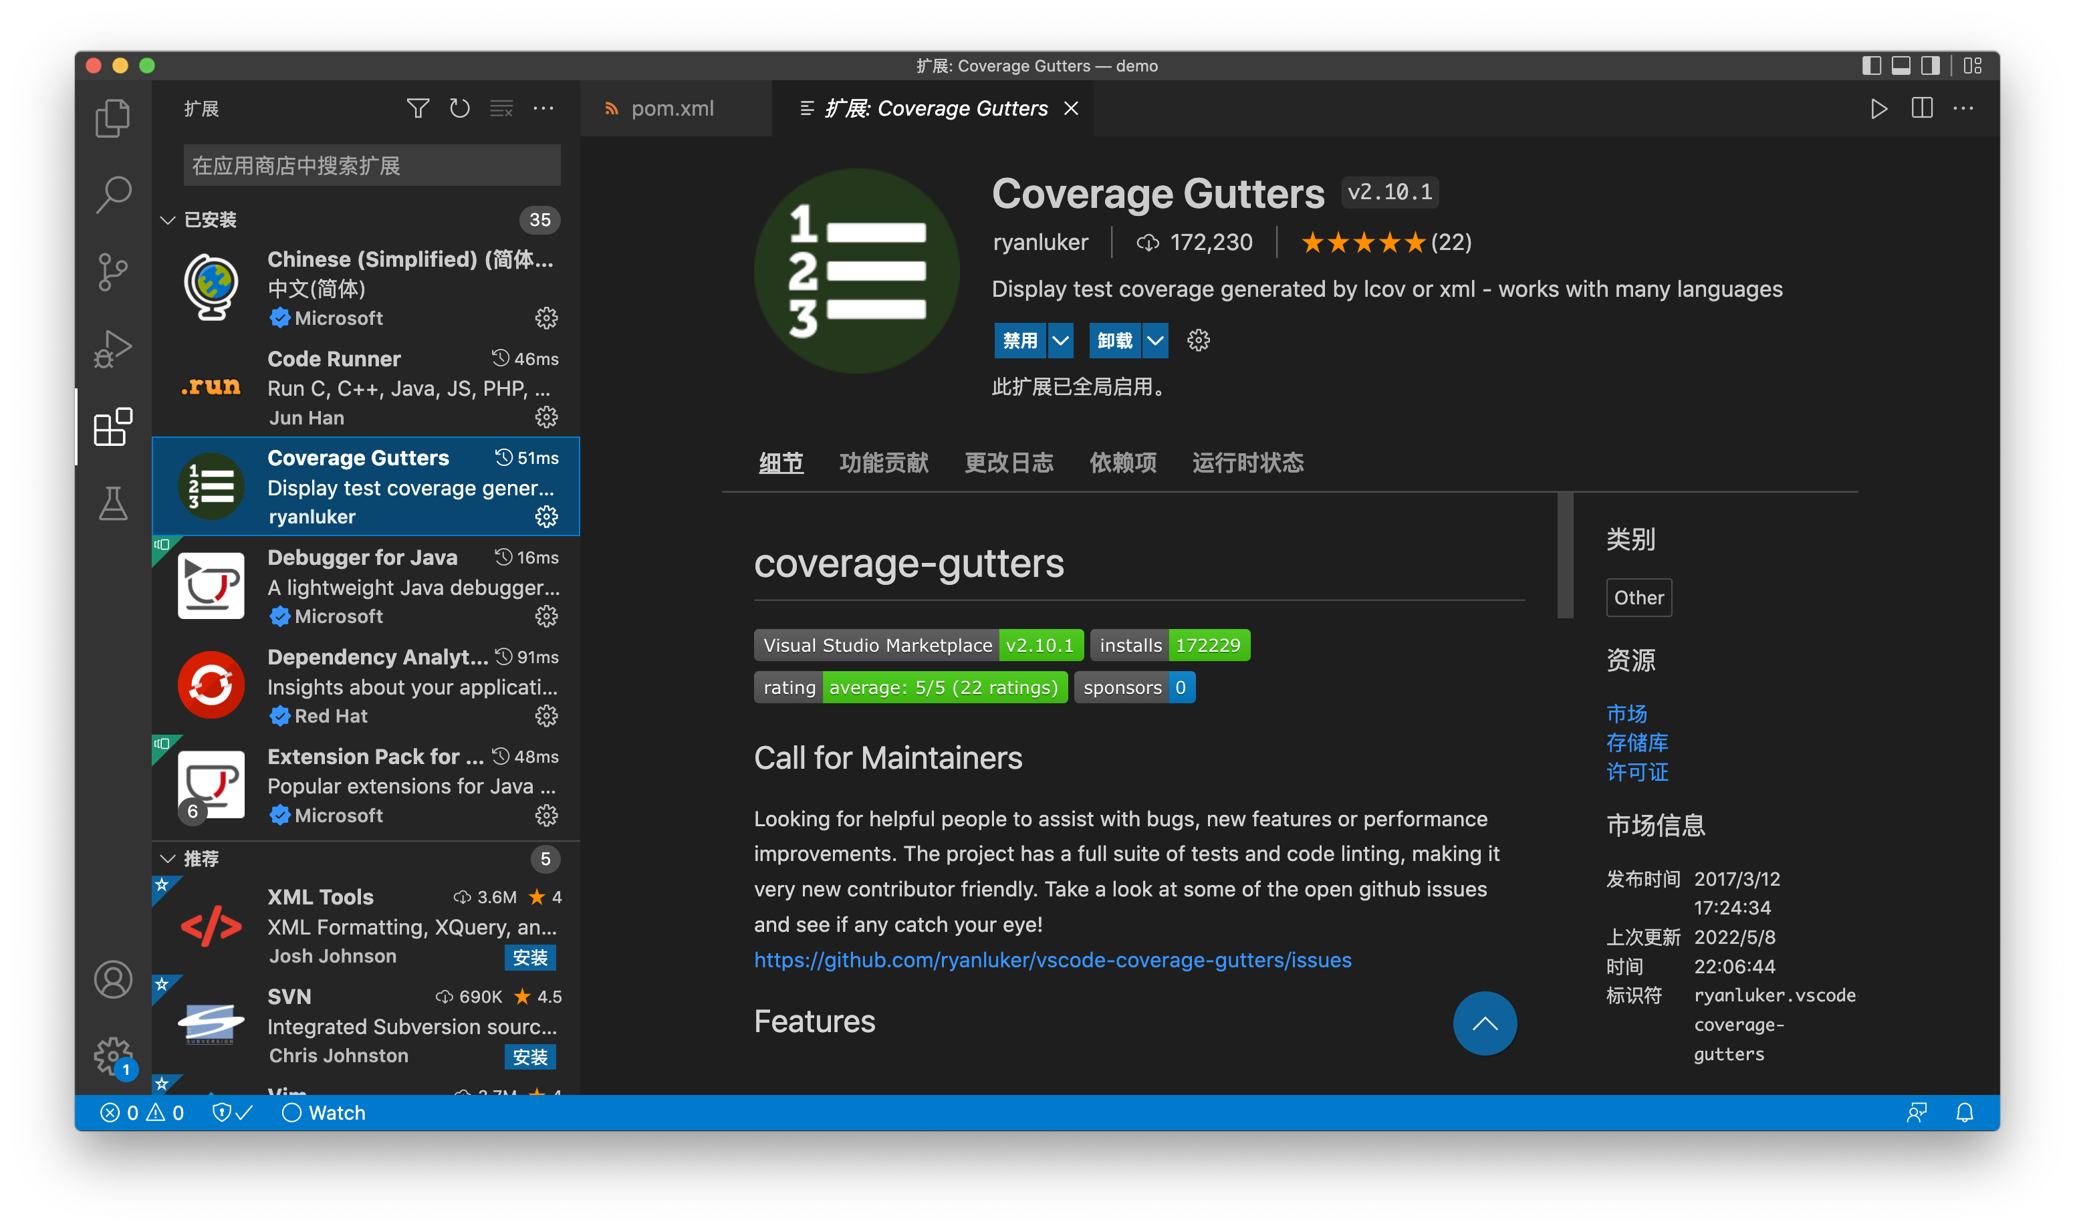Click the 卸载 button
Viewport: 2075px width, 1230px height.
coord(1114,341)
